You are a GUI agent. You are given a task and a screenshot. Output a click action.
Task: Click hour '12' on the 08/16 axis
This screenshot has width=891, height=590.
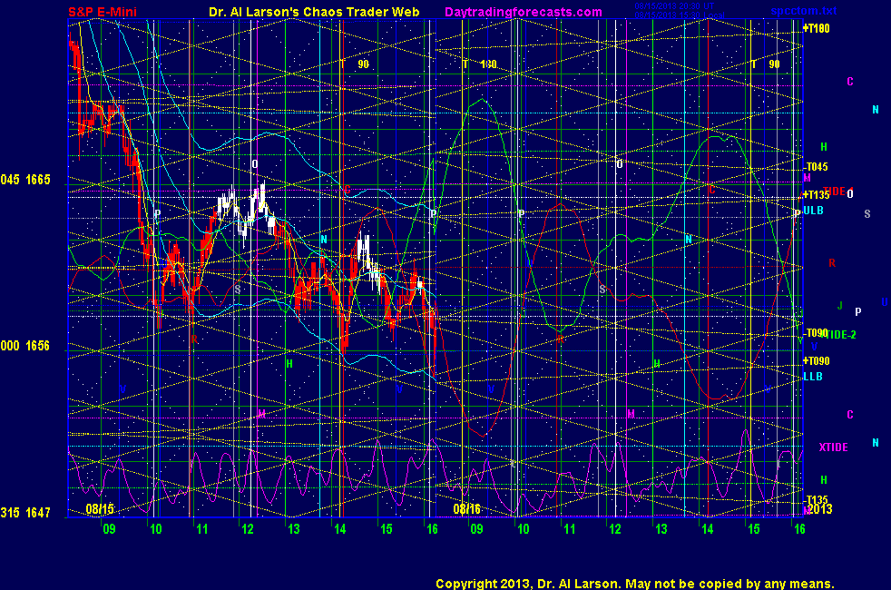[615, 529]
